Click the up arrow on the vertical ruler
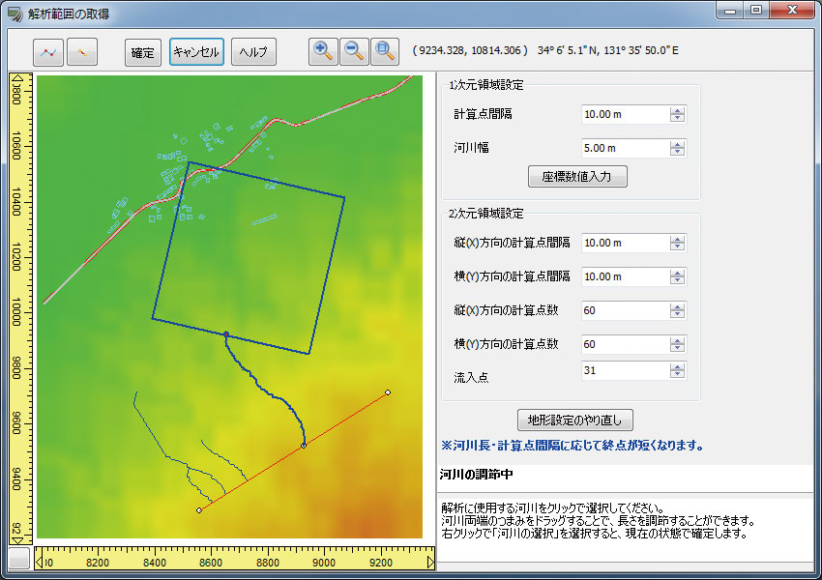 pos(17,78)
